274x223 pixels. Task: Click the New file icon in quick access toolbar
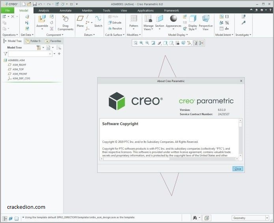24,4
